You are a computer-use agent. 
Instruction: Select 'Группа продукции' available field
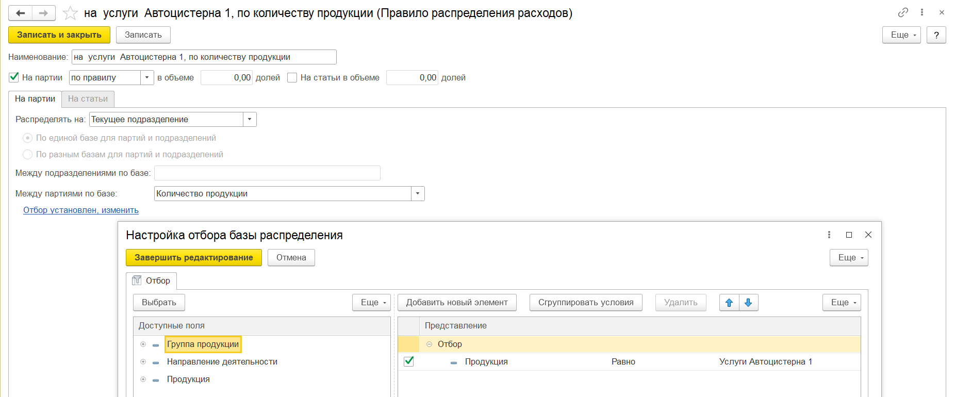point(203,344)
